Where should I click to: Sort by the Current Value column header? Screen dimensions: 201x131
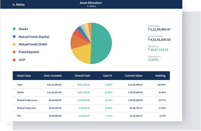[134, 76]
